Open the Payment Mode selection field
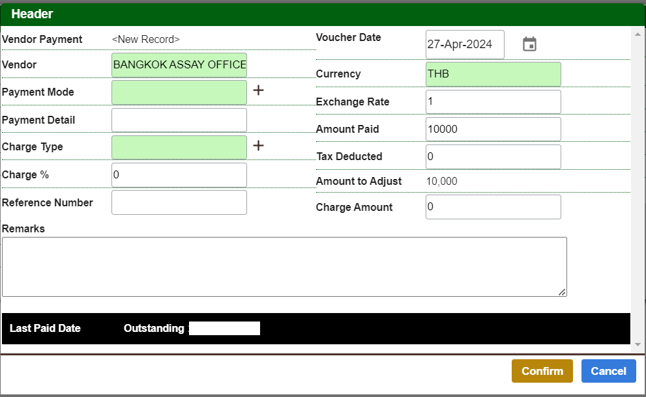This screenshot has height=397, width=646. (179, 92)
